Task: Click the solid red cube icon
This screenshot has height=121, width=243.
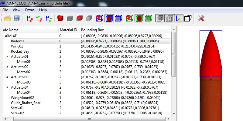Action: (60, 18)
